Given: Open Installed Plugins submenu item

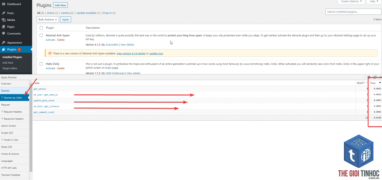Looking at the screenshot, I should coord(12,57).
